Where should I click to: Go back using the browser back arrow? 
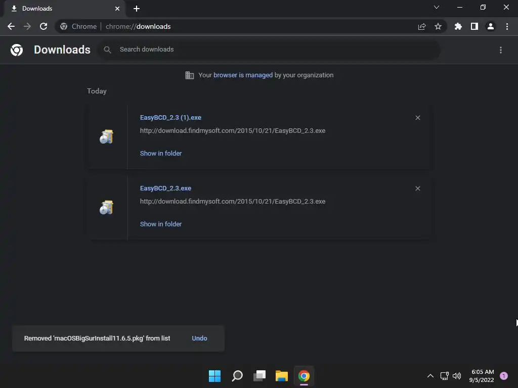[11, 26]
